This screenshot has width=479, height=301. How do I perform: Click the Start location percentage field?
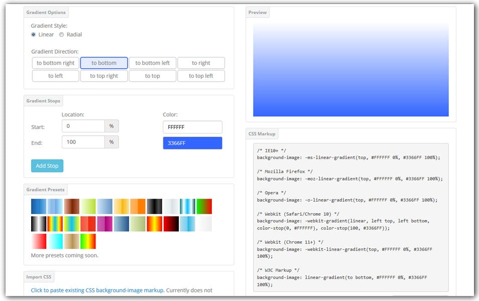[x=83, y=125]
